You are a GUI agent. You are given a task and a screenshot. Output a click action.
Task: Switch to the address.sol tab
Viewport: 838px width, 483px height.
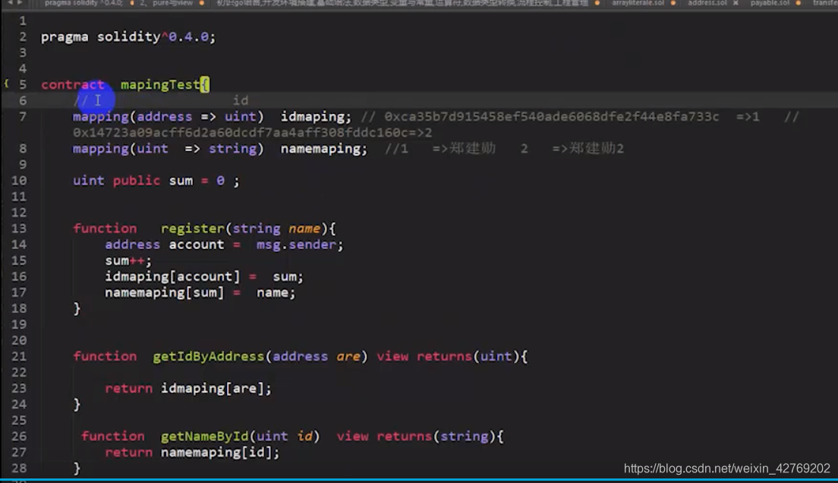[x=707, y=3]
